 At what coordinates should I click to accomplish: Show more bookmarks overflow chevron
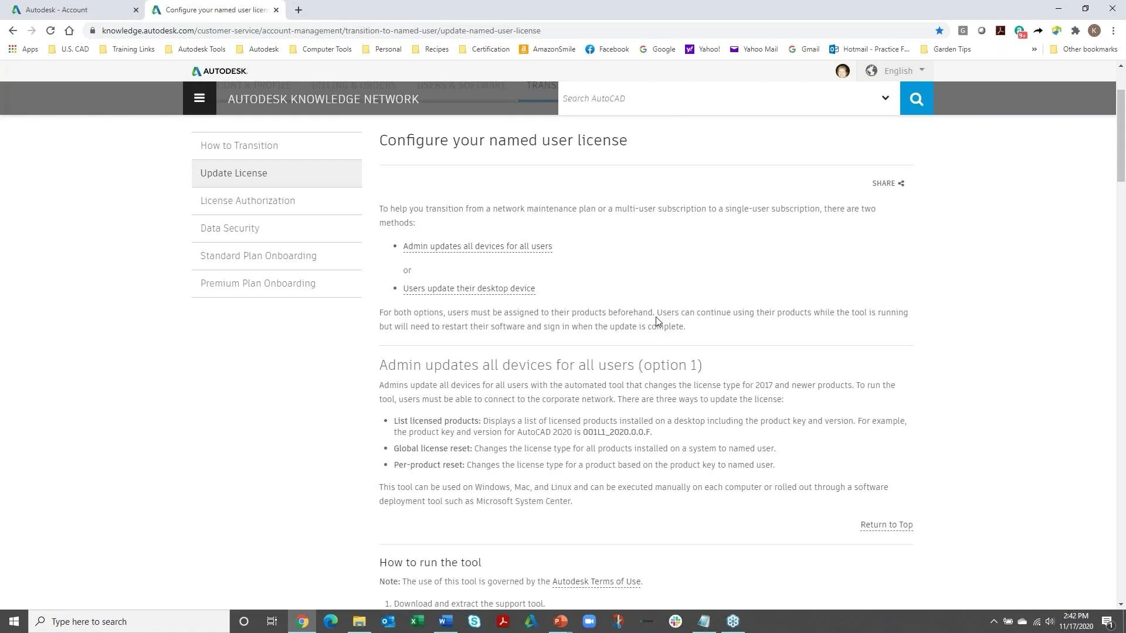(x=1034, y=49)
